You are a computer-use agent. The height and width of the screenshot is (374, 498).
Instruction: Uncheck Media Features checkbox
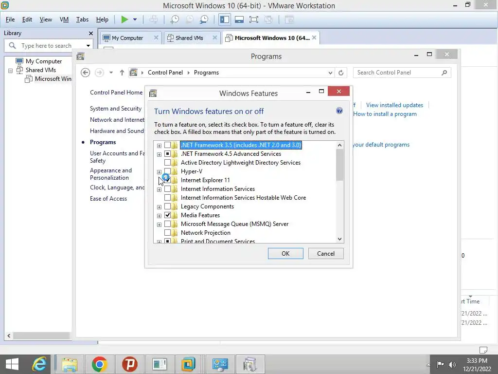[167, 215]
